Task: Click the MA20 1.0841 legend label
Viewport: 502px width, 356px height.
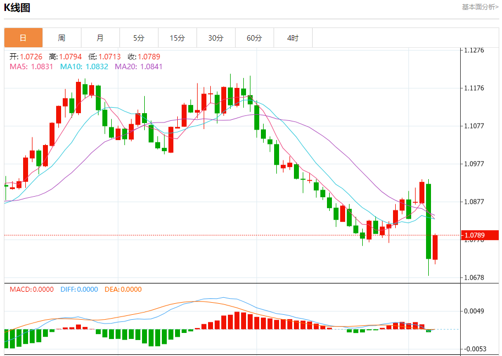Action: [x=139, y=66]
